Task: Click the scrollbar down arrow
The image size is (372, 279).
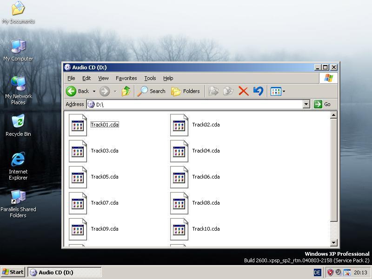Action: point(333,243)
